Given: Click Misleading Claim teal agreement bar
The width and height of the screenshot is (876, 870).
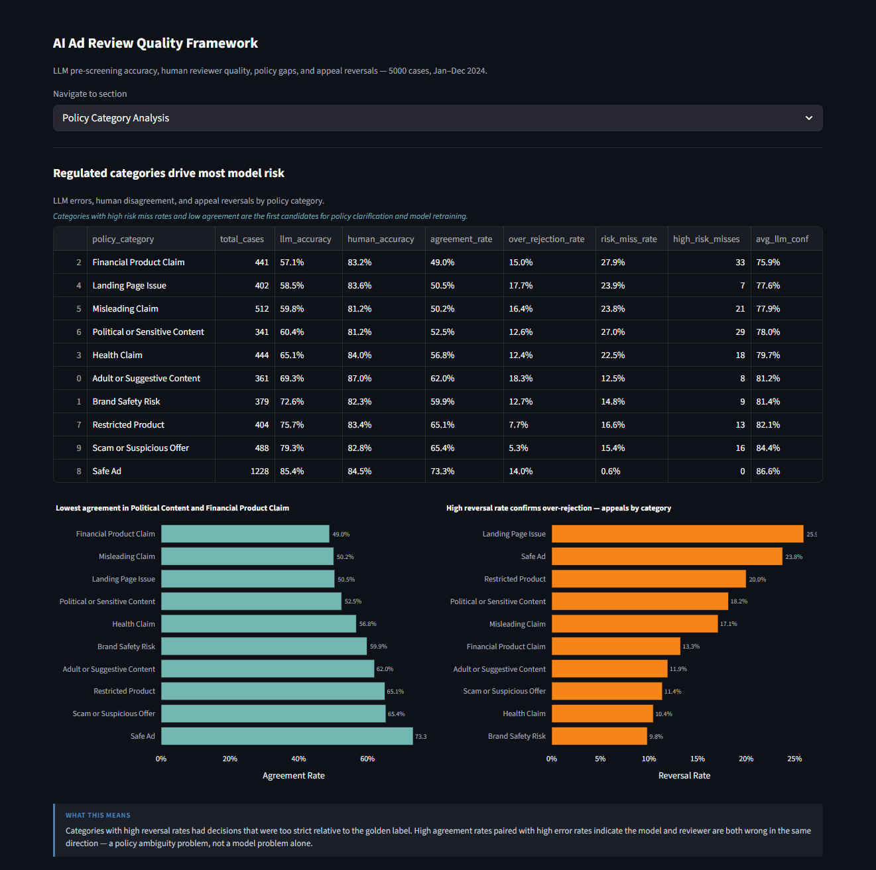Looking at the screenshot, I should [247, 556].
